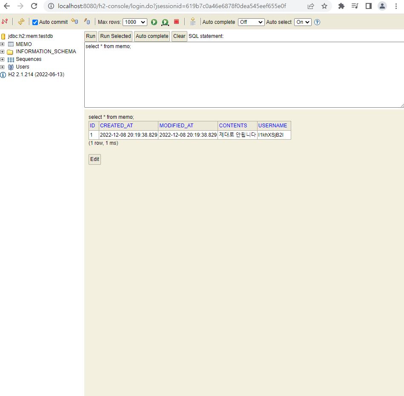This screenshot has width=404, height=396.
Task: Click the H2 2.1.214 version entry
Action: (x=36, y=75)
